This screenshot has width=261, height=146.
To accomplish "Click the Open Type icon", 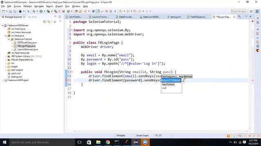I will point(76,11).
